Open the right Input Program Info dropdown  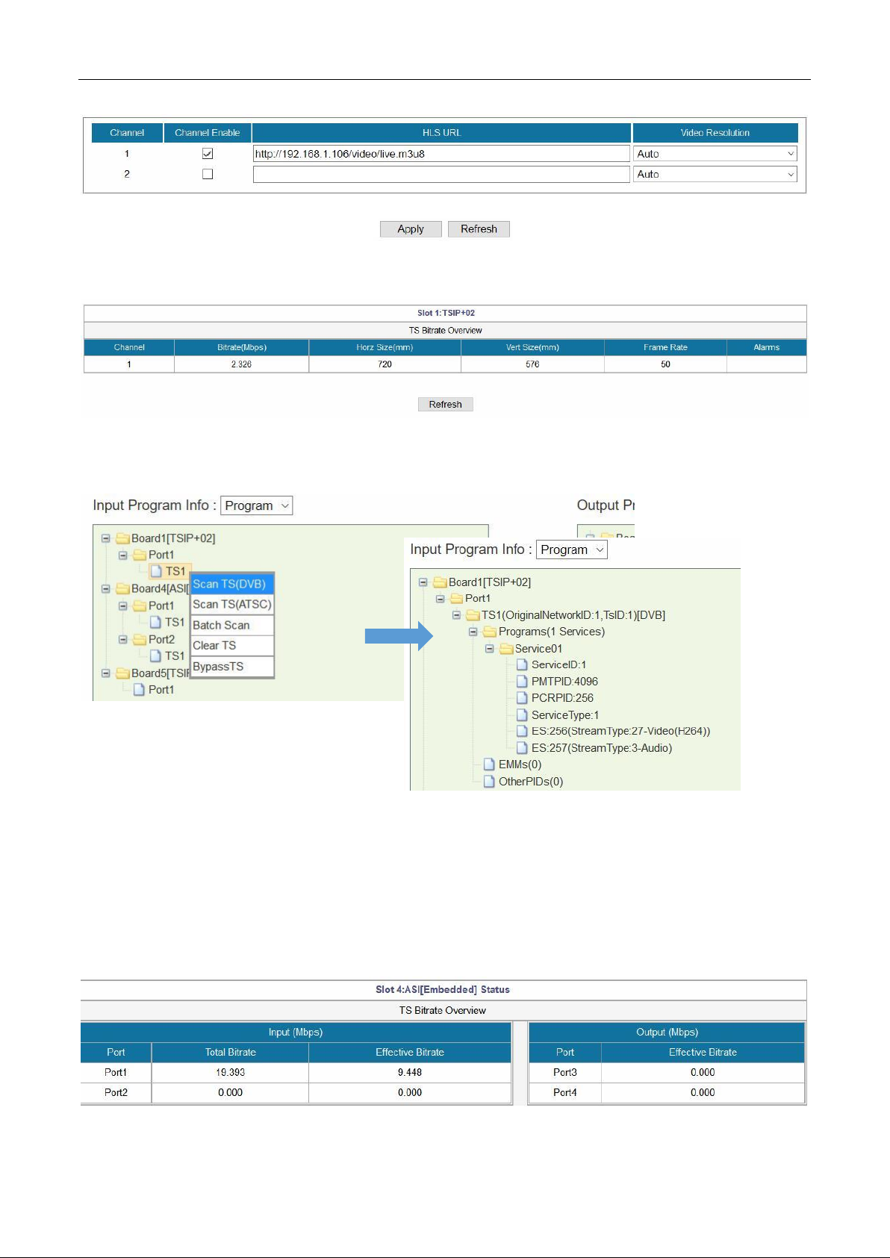(572, 549)
